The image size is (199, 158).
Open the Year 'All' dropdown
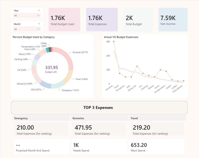(27, 15)
